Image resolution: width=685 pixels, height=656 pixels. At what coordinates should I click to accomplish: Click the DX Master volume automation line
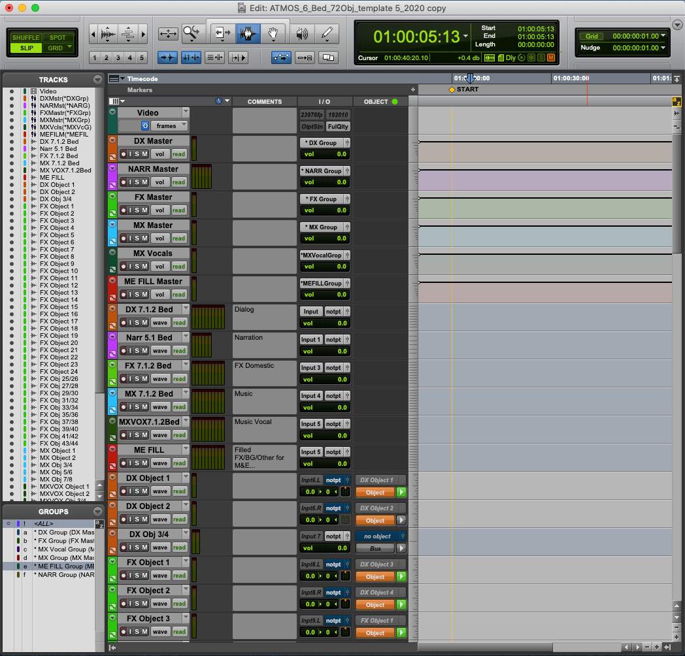[544, 142]
